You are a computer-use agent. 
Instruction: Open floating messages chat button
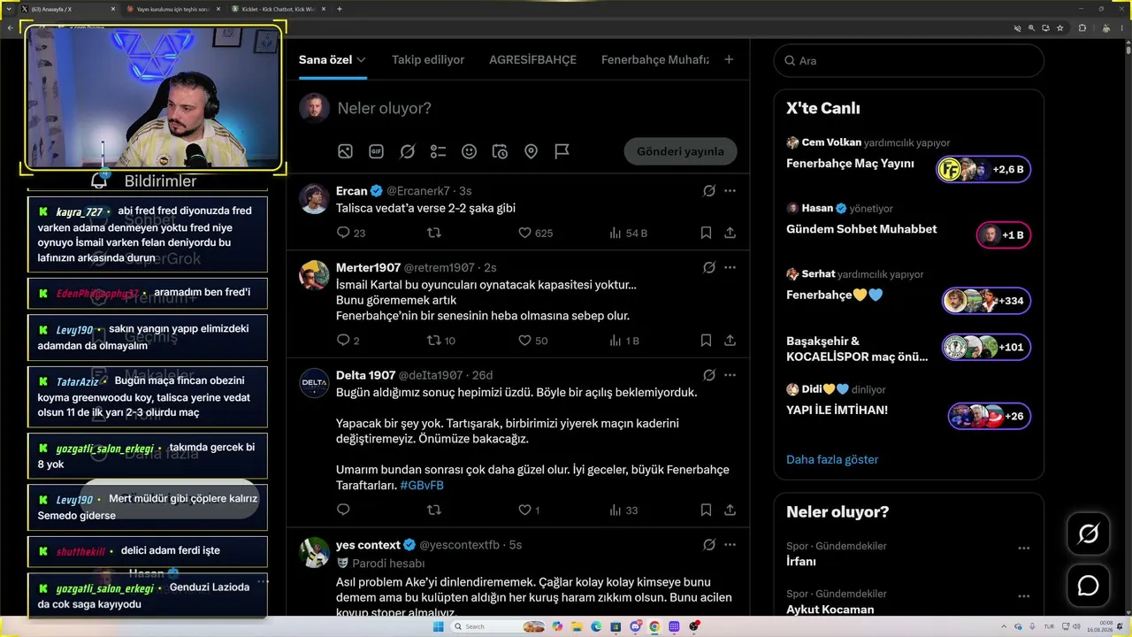(1088, 586)
